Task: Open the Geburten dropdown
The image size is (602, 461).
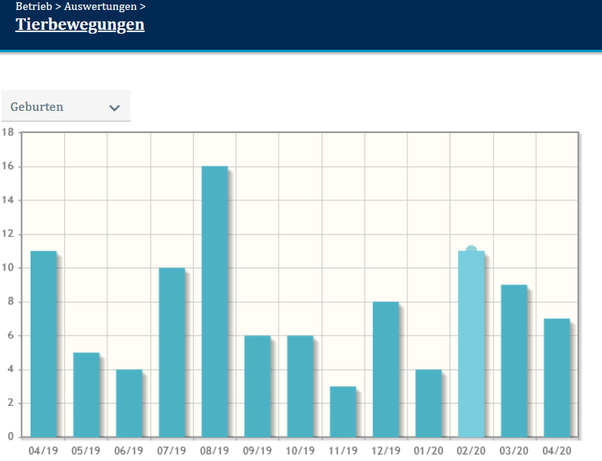Action: click(66, 107)
